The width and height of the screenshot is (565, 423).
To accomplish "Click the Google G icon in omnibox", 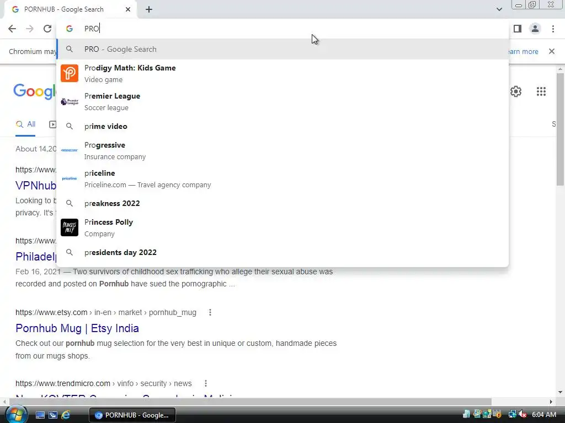I will tap(69, 29).
